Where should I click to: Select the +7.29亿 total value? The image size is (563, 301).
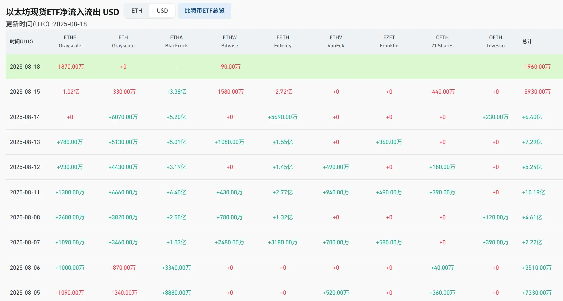[532, 142]
